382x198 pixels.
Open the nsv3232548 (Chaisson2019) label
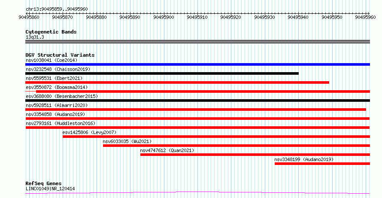pos(58,69)
